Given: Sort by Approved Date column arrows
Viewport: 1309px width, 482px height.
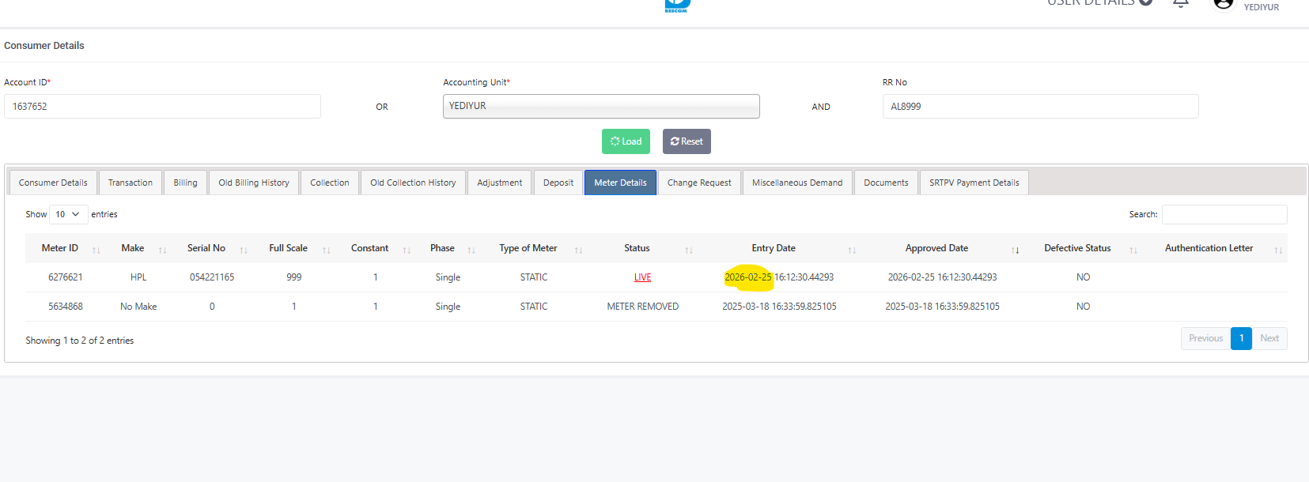Looking at the screenshot, I should tap(1015, 250).
